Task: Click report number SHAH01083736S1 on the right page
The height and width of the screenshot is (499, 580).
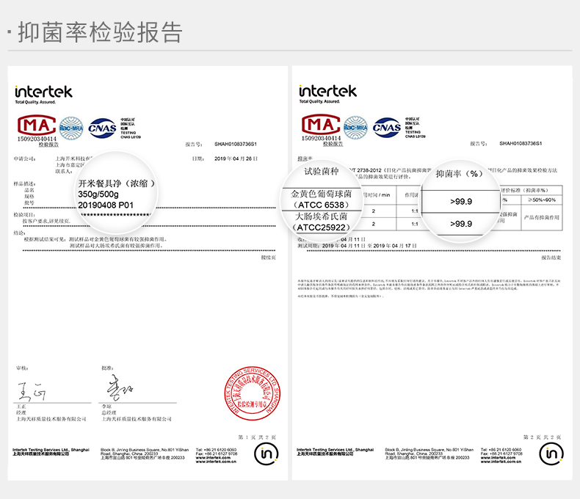Action: click(521, 143)
